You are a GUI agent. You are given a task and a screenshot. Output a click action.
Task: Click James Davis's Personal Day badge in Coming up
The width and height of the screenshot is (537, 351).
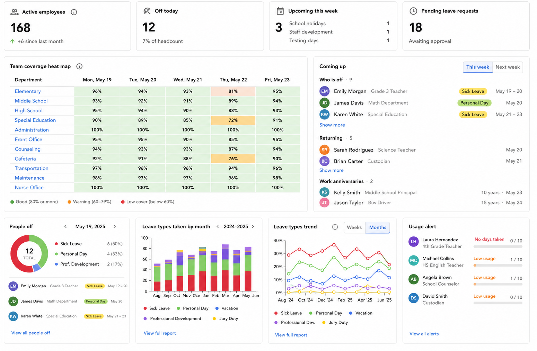click(474, 103)
